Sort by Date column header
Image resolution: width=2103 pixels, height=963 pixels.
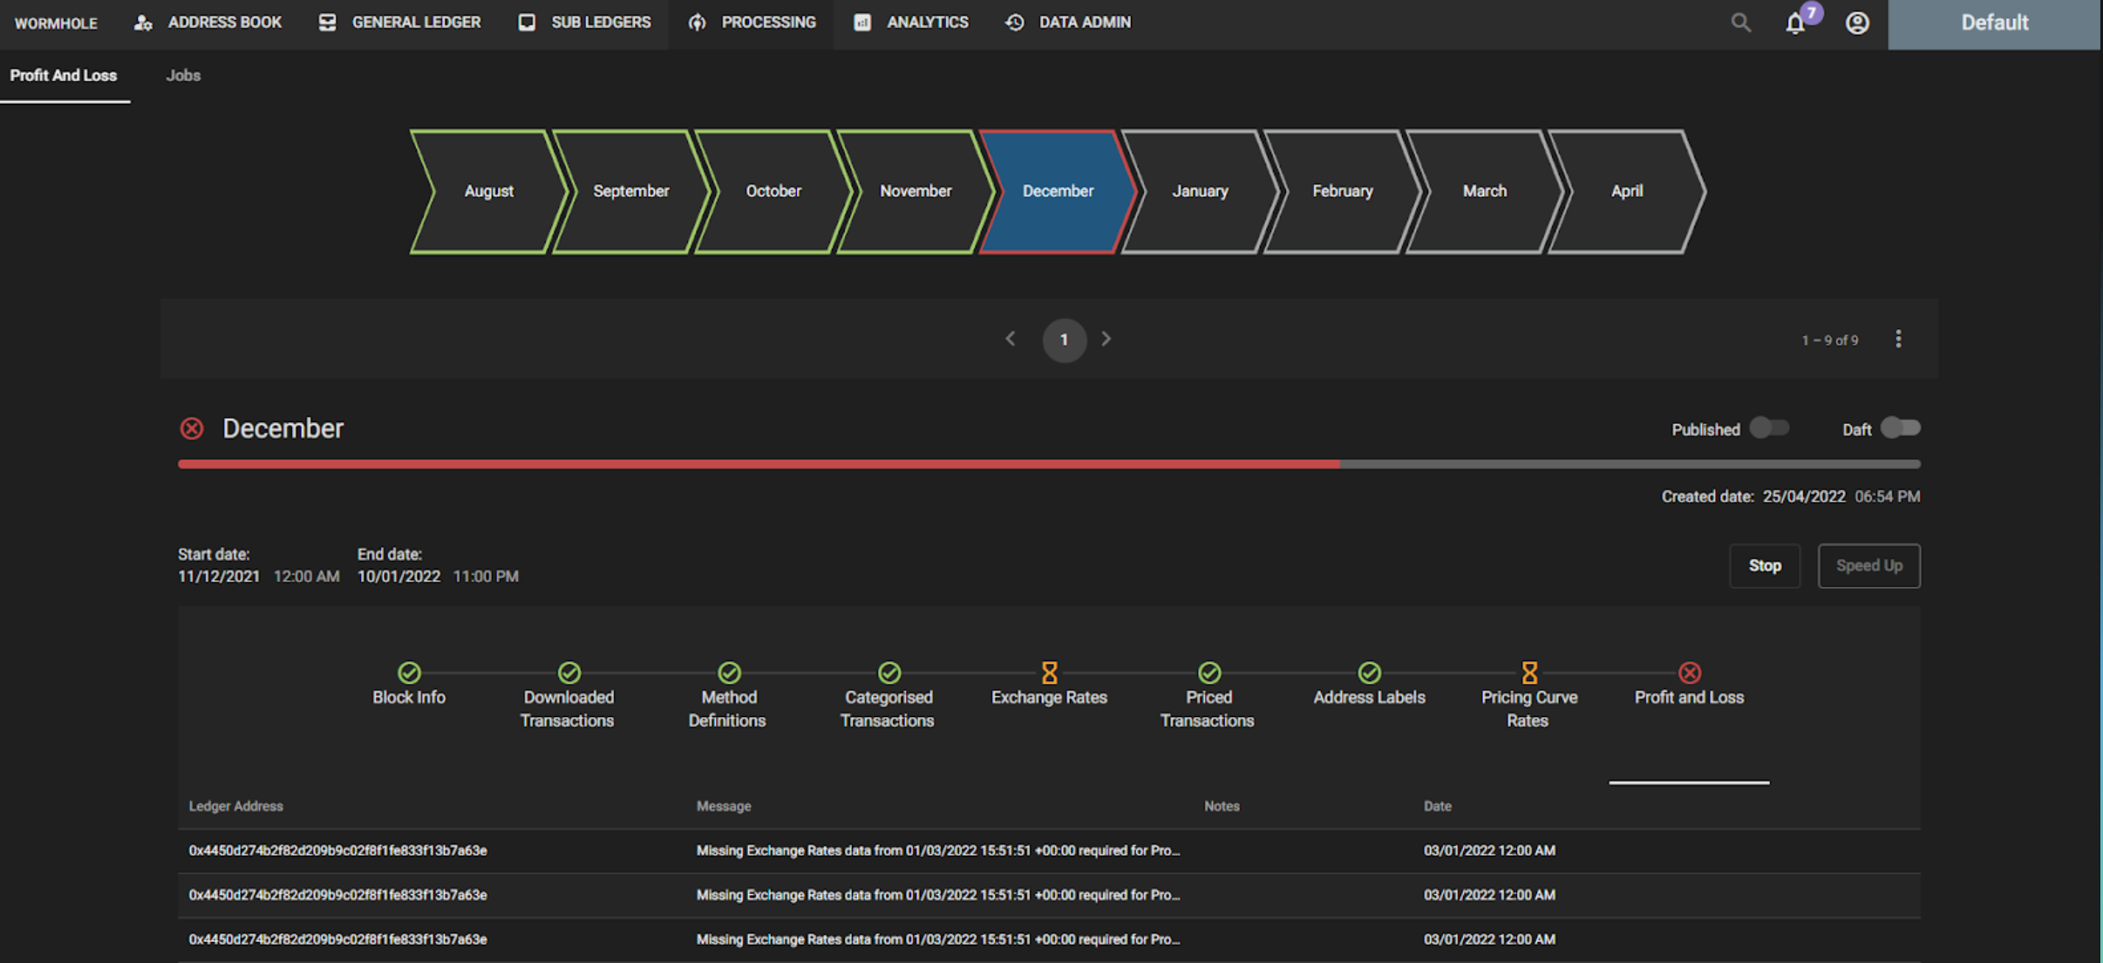(1438, 806)
